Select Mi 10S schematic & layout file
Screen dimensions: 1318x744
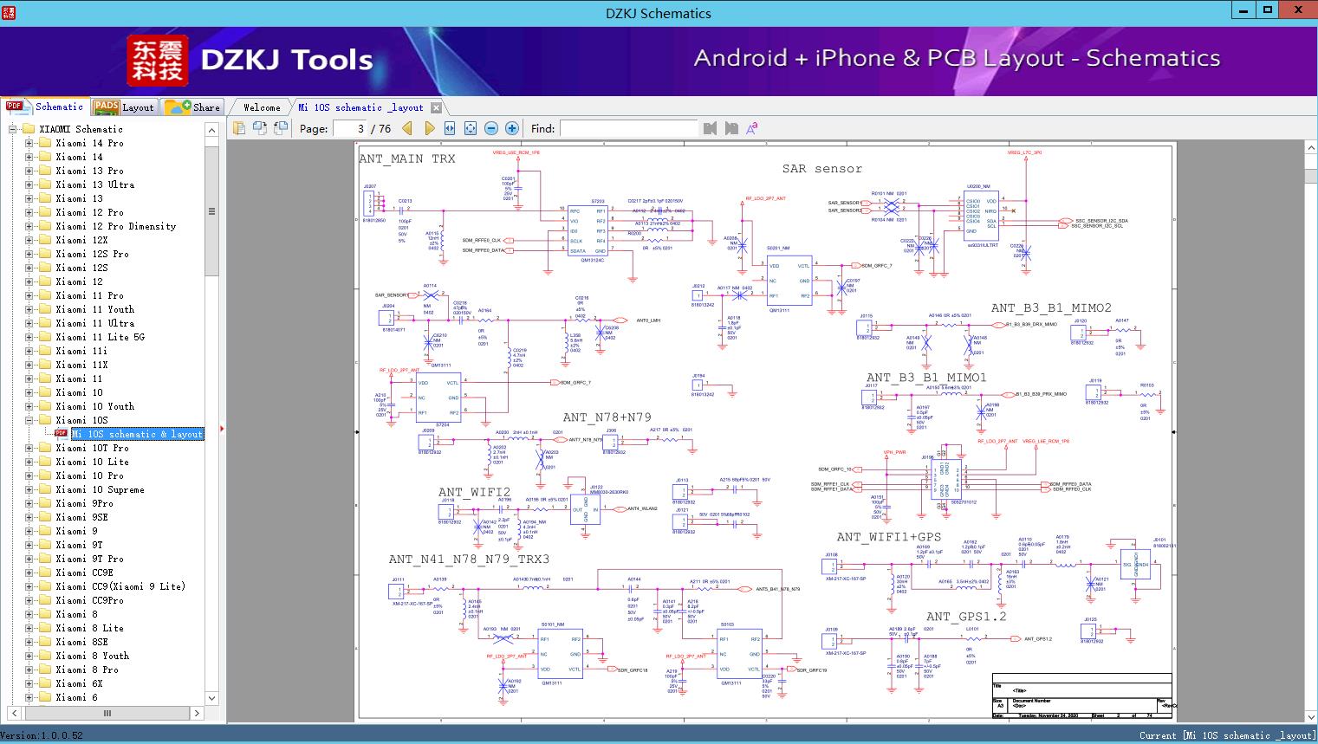point(135,434)
